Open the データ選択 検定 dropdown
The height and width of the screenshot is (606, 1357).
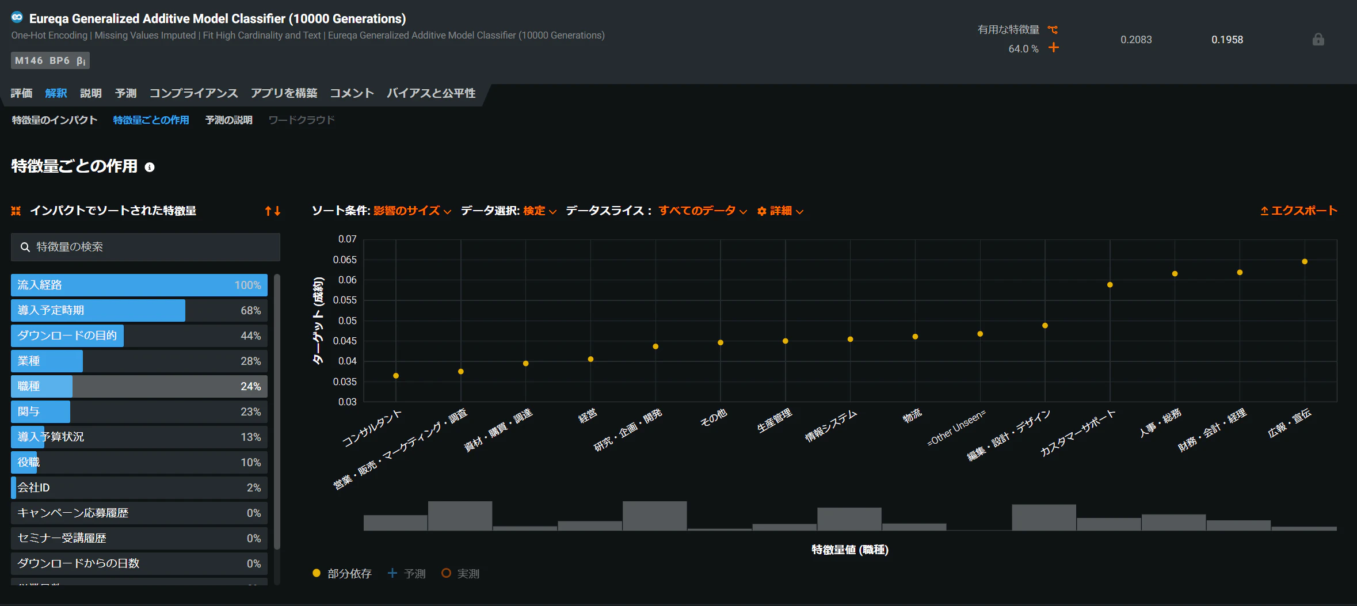coord(540,211)
